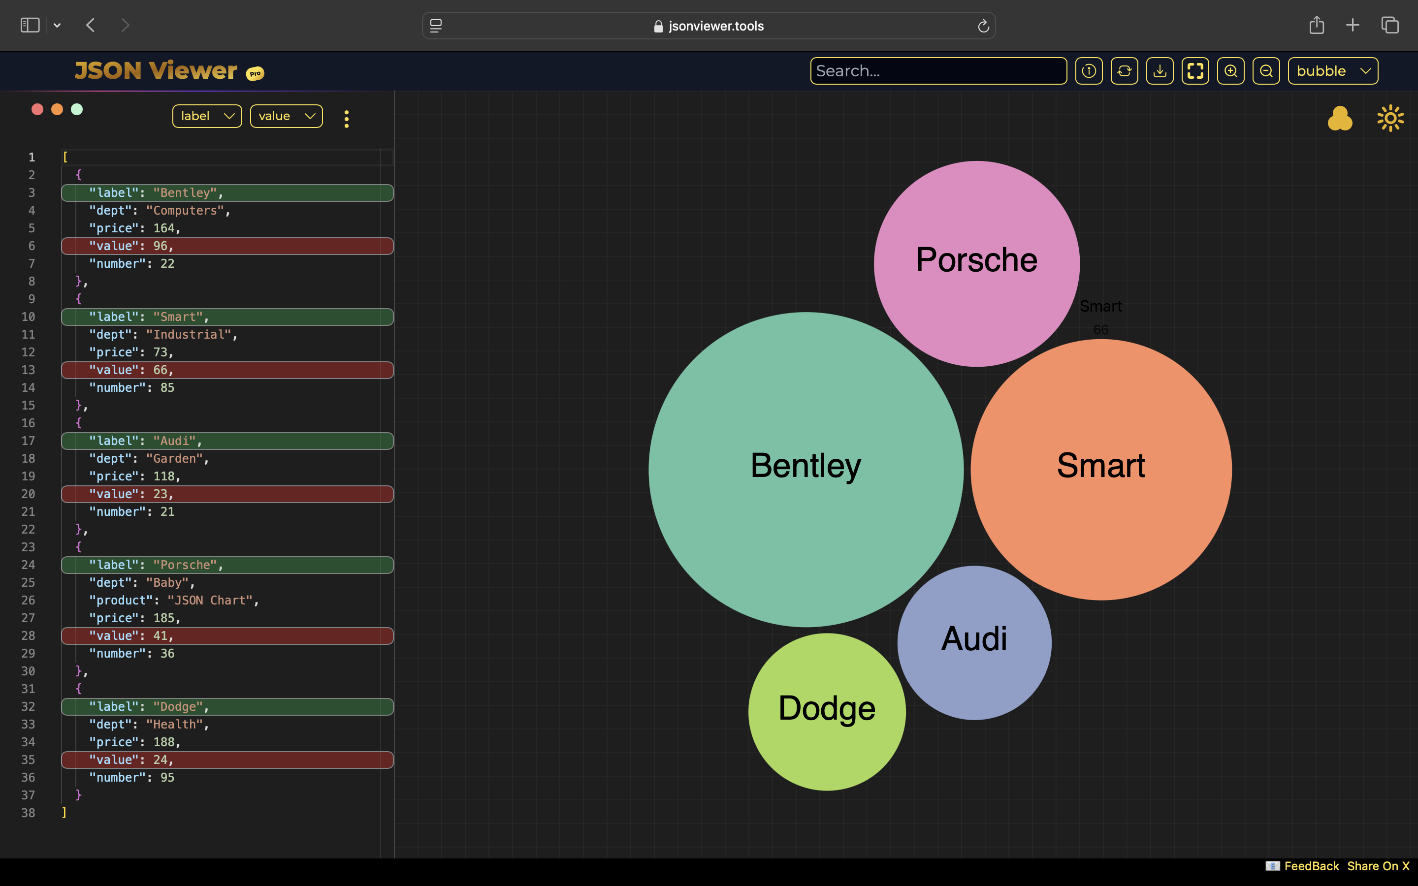Select the Audi bubble

(974, 642)
